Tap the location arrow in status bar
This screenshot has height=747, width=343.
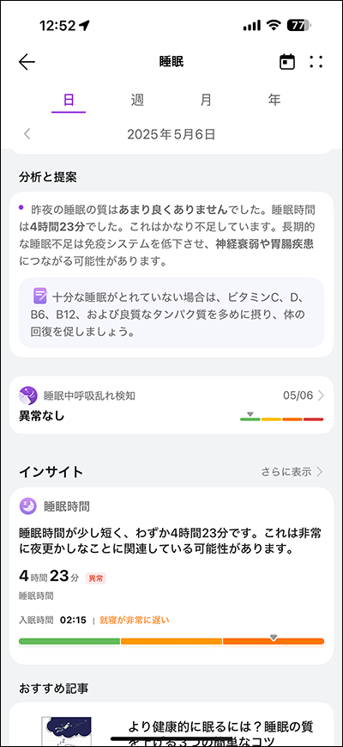coord(85,26)
